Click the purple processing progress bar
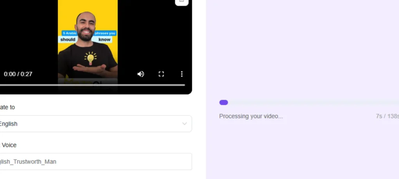The height and width of the screenshot is (179, 399). pyautogui.click(x=224, y=103)
